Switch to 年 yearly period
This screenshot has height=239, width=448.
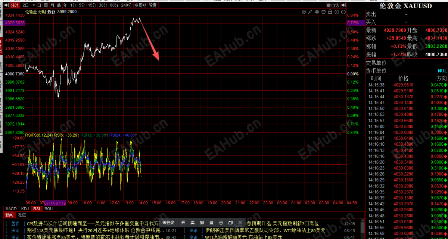[x=65, y=5]
